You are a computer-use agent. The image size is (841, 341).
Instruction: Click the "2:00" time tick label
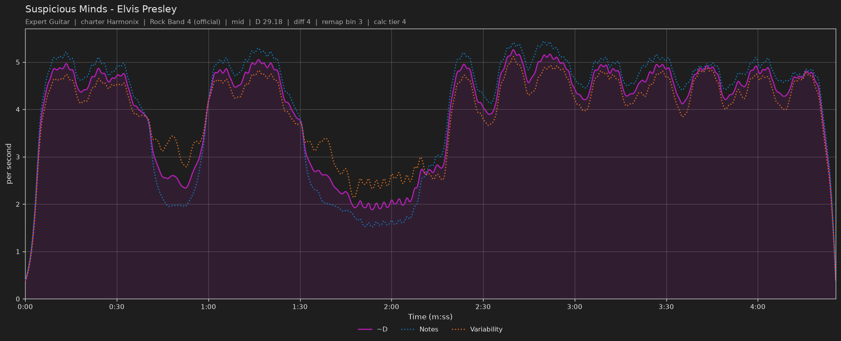(391, 307)
